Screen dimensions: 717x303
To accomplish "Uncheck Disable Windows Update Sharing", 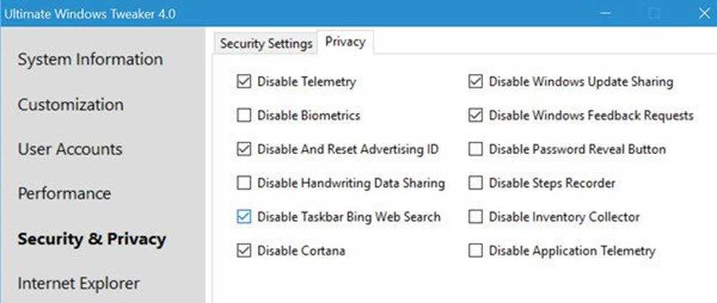I will [475, 82].
